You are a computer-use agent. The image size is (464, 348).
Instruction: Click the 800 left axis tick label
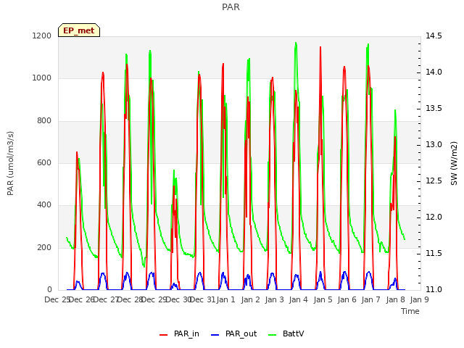(x=44, y=121)
